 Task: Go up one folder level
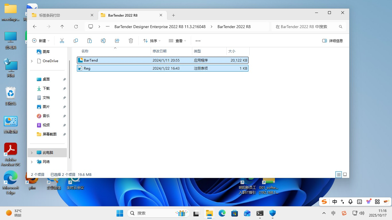pyautogui.click(x=62, y=27)
